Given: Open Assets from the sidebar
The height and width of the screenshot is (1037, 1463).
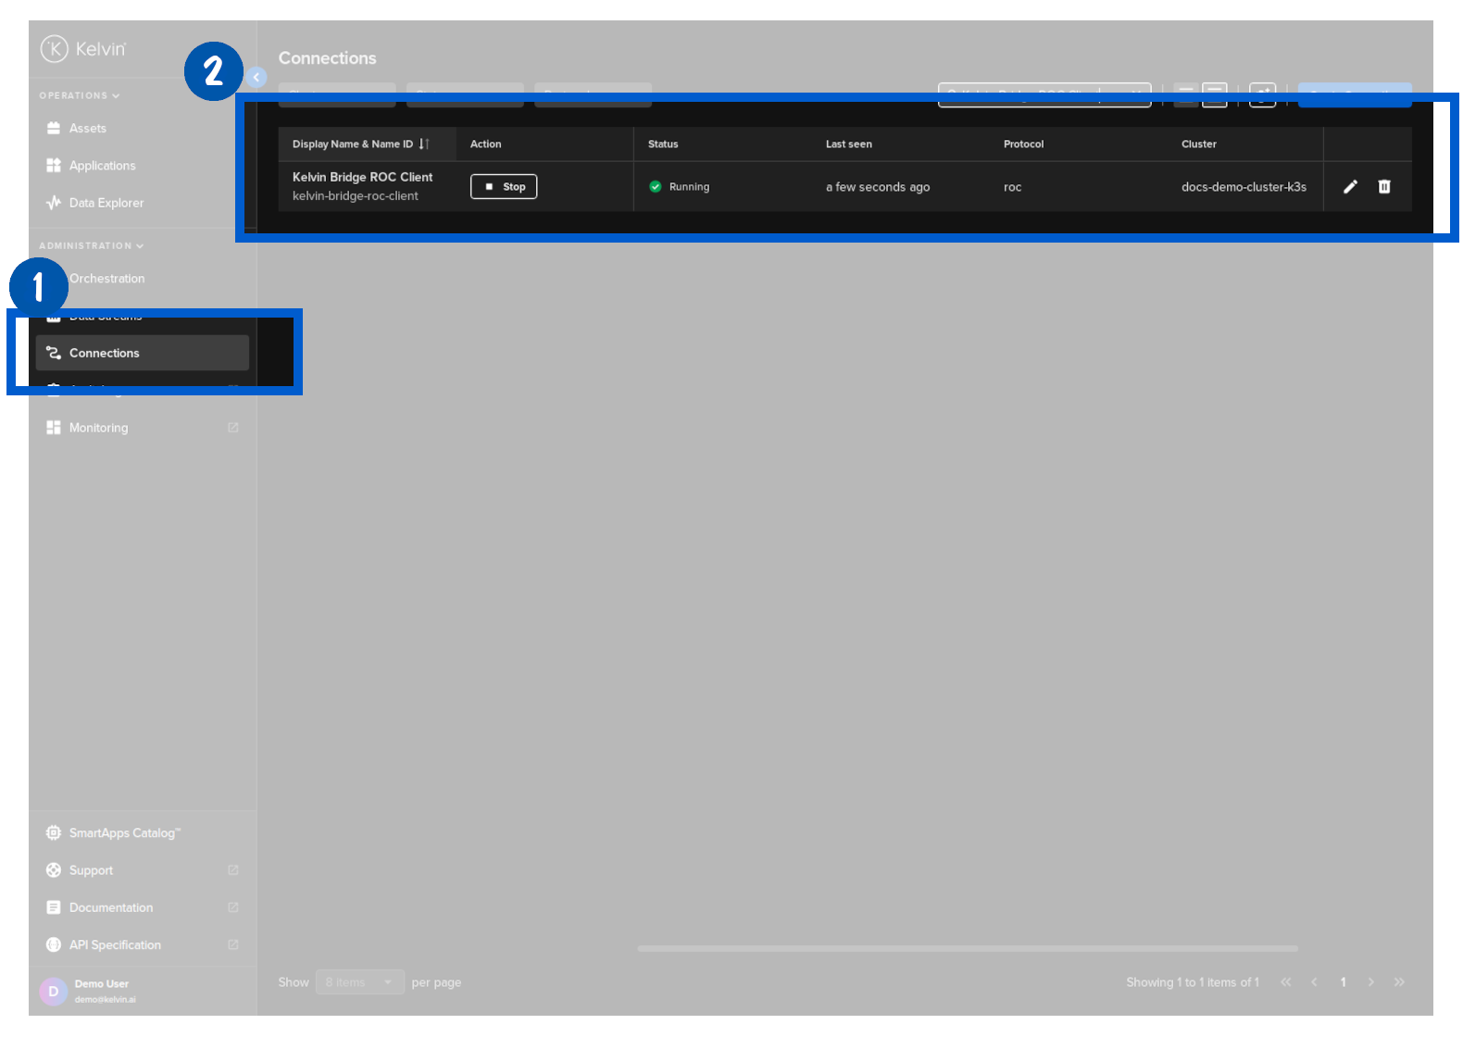Looking at the screenshot, I should [87, 129].
